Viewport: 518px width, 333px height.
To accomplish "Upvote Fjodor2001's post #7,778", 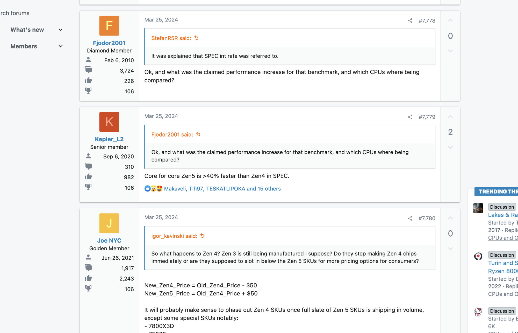I will click(x=450, y=20).
